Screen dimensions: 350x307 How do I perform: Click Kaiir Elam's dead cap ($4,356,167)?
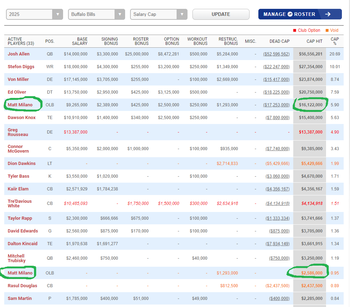[x=277, y=189]
